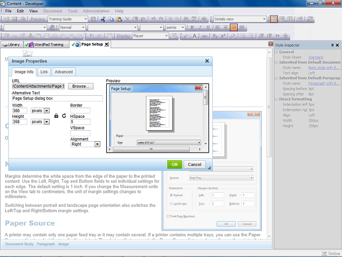Click the green OK button
The height and width of the screenshot is (257, 342).
(x=175, y=164)
